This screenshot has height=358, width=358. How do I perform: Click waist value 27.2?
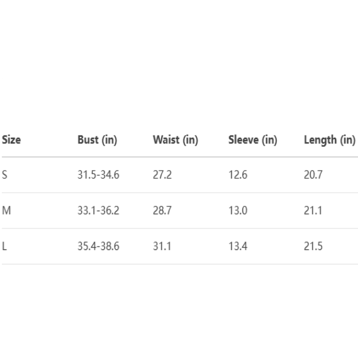tap(162, 175)
